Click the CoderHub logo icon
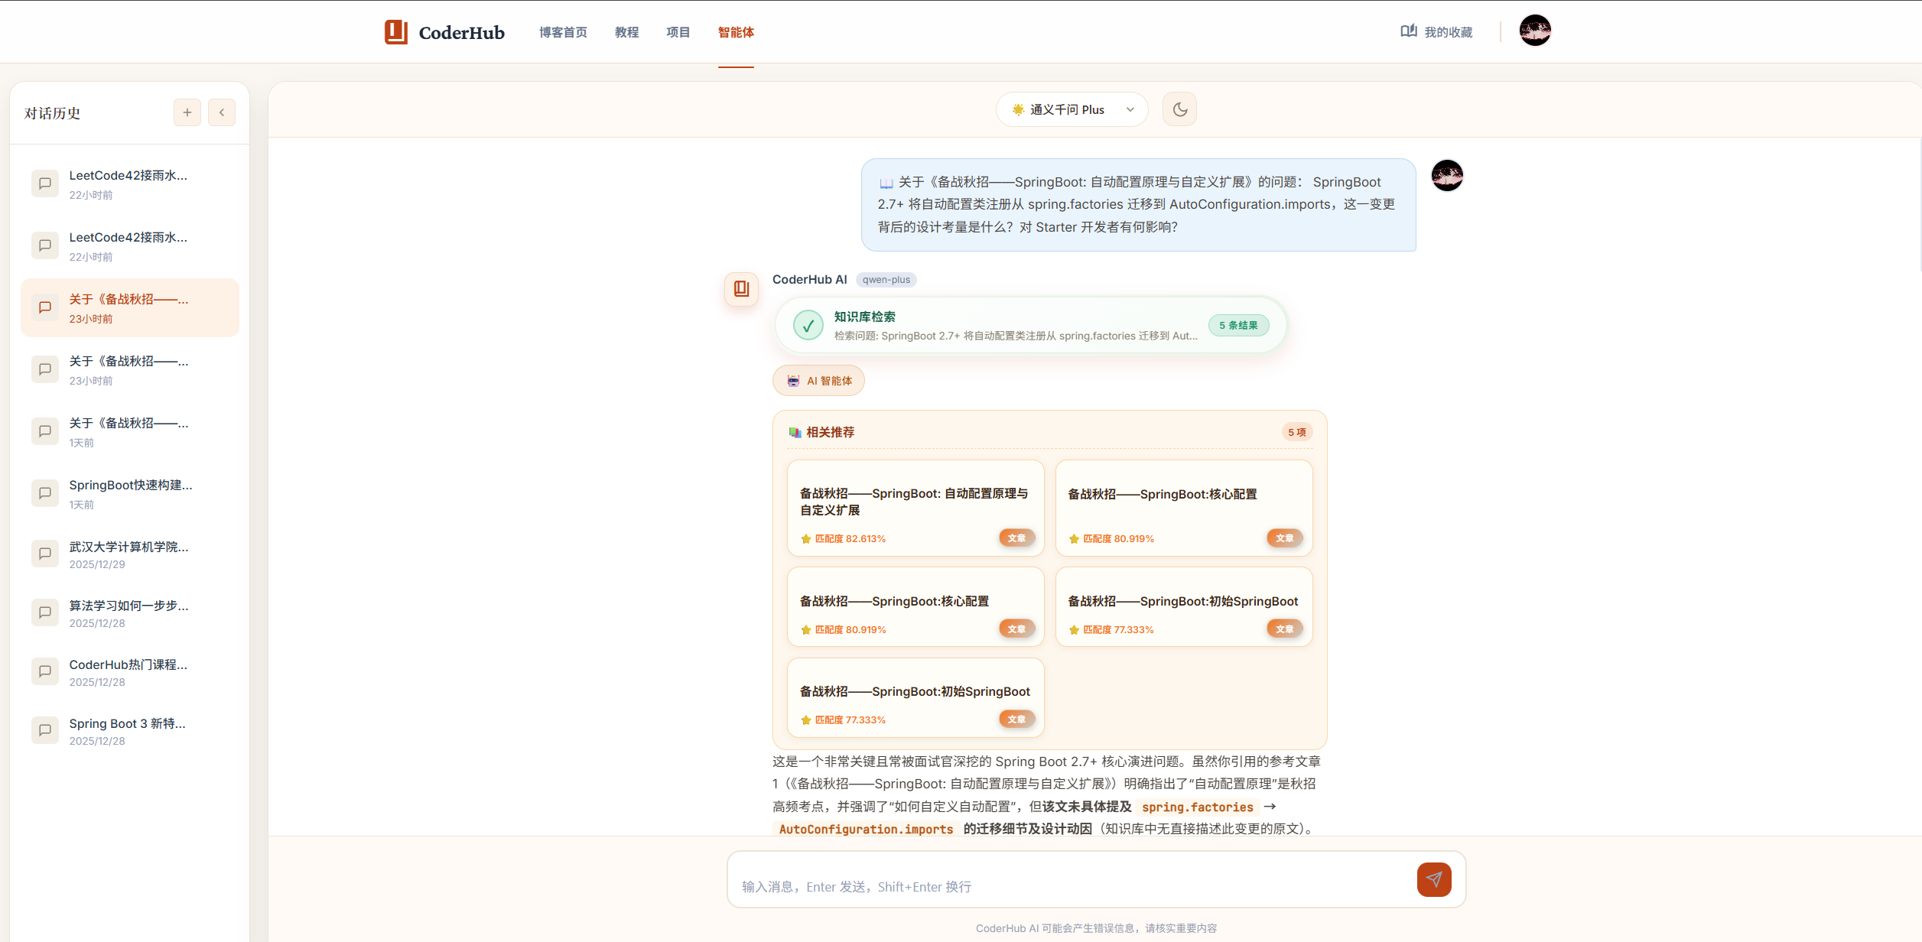 (x=396, y=32)
